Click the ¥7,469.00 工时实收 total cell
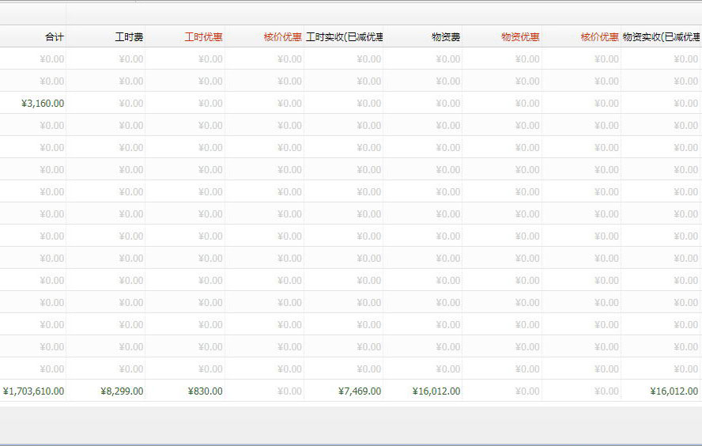 pos(359,391)
